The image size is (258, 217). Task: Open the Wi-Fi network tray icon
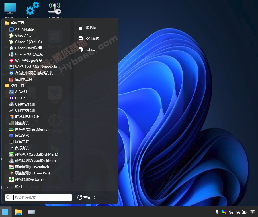click(217, 212)
